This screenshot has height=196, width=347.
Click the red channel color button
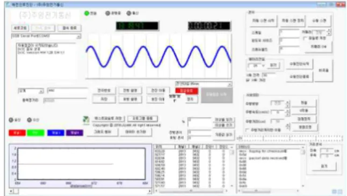pyautogui.click(x=17, y=133)
